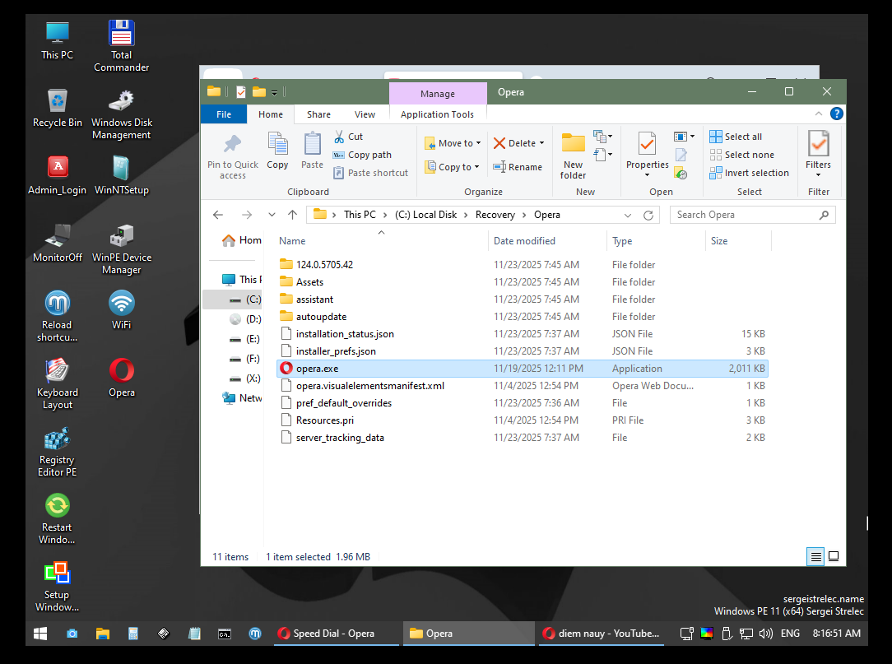Click the Opera desktop shortcut icon

pos(121,378)
